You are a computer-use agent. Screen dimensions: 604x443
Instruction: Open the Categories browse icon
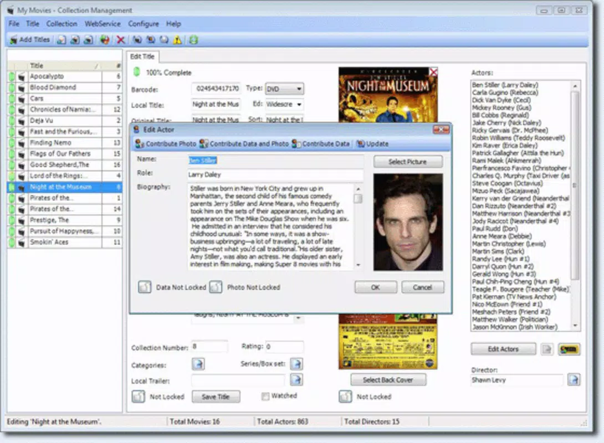click(198, 364)
